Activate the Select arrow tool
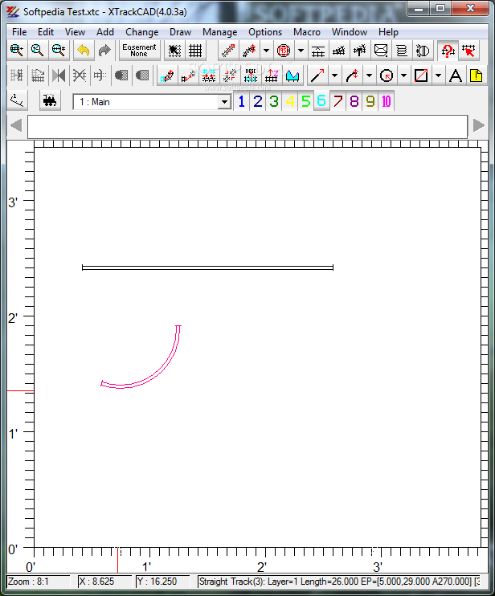Image resolution: width=495 pixels, height=596 pixels. pos(468,50)
